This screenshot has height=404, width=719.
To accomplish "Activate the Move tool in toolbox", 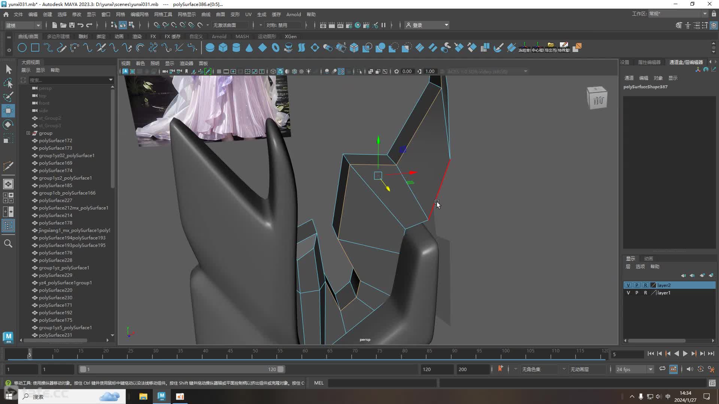I will [8, 111].
